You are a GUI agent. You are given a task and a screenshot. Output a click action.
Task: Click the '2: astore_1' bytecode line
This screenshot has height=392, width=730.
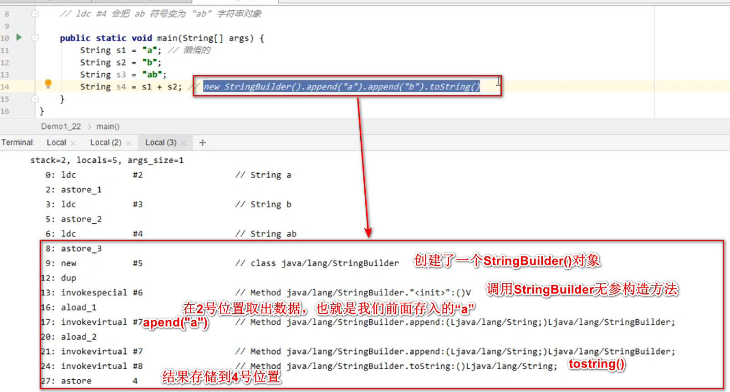pos(73,190)
